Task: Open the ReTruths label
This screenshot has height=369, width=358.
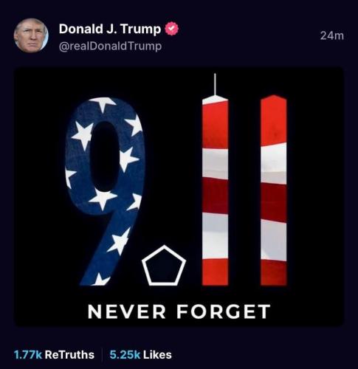Action: point(69,355)
